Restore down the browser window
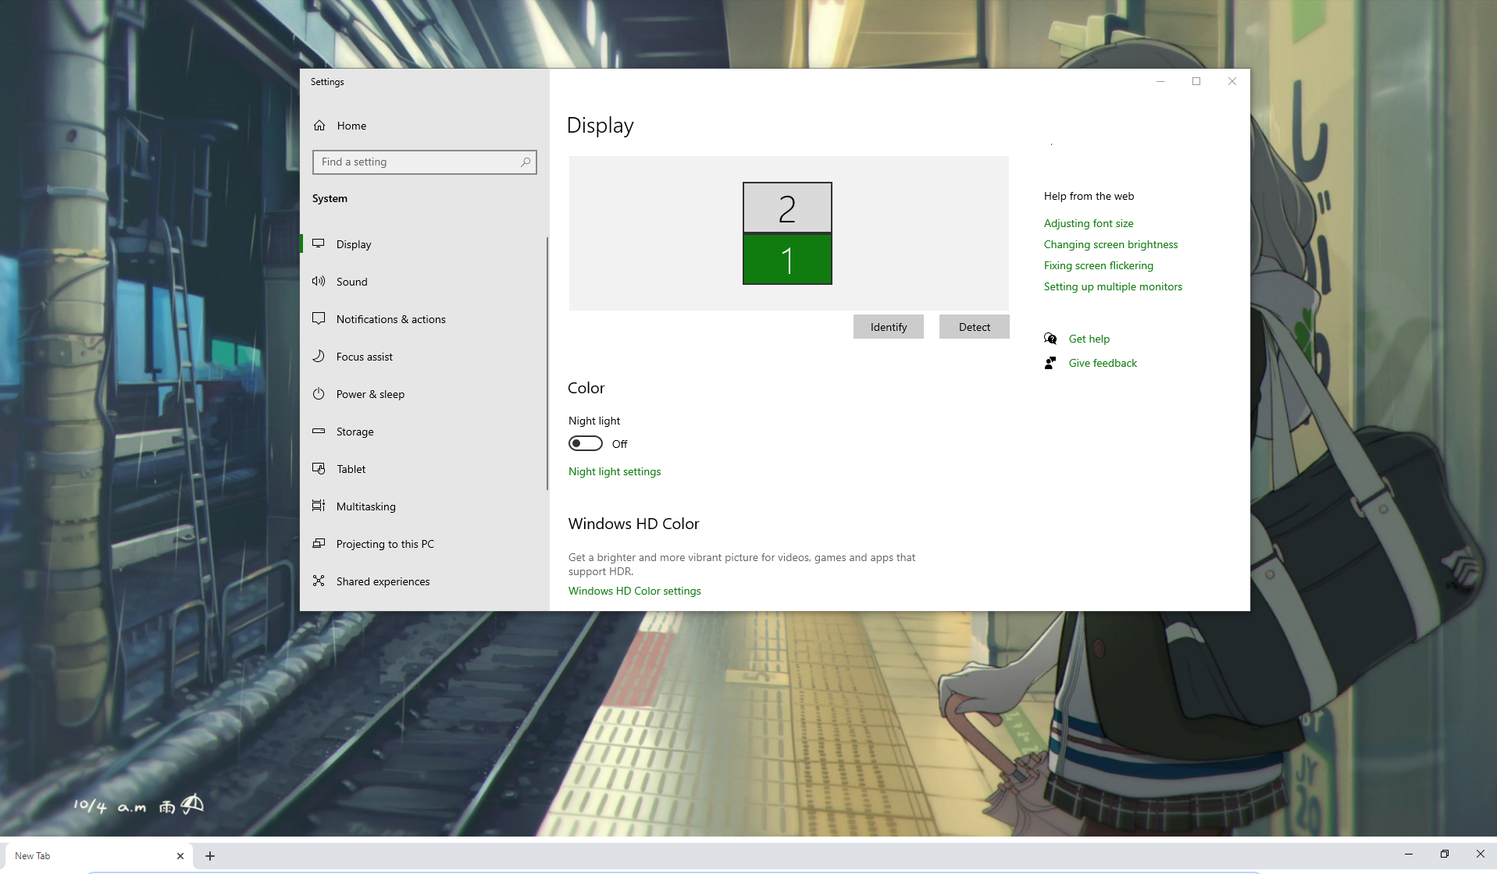The image size is (1497, 874). [x=1445, y=854]
